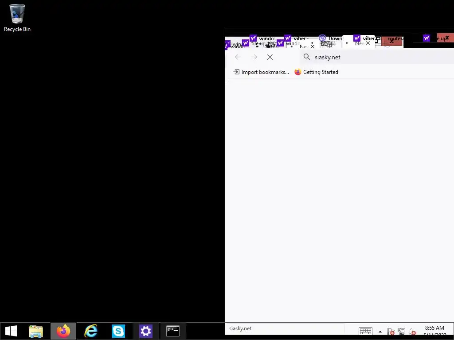454x340 pixels.
Task: Switch to the Viber "Downl" tab
Action: pos(331,39)
